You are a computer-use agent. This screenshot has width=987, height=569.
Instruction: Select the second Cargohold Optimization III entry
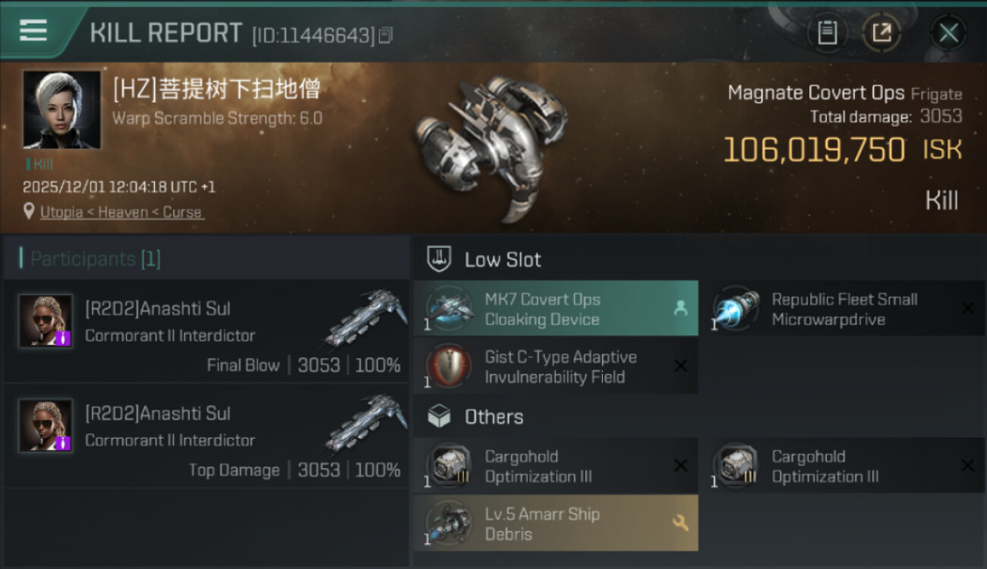pyautogui.click(x=843, y=466)
